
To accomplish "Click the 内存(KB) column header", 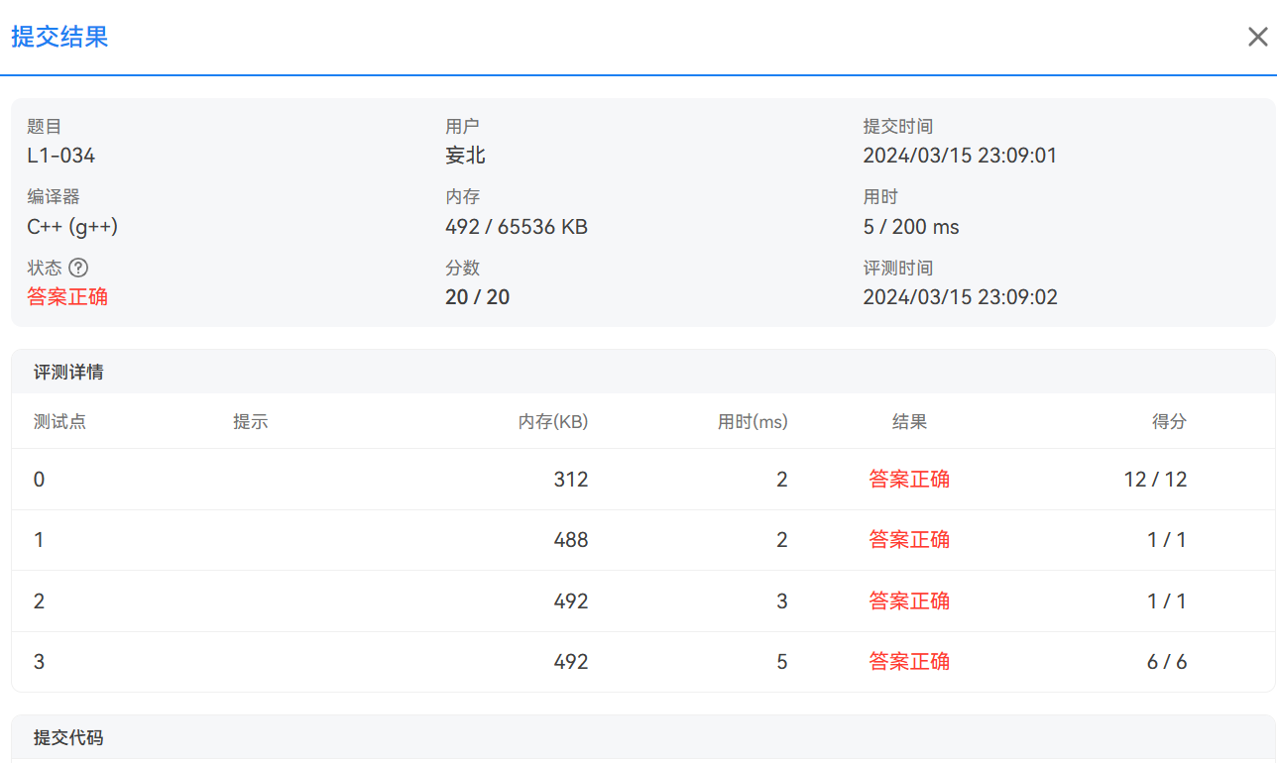I will pos(553,422).
